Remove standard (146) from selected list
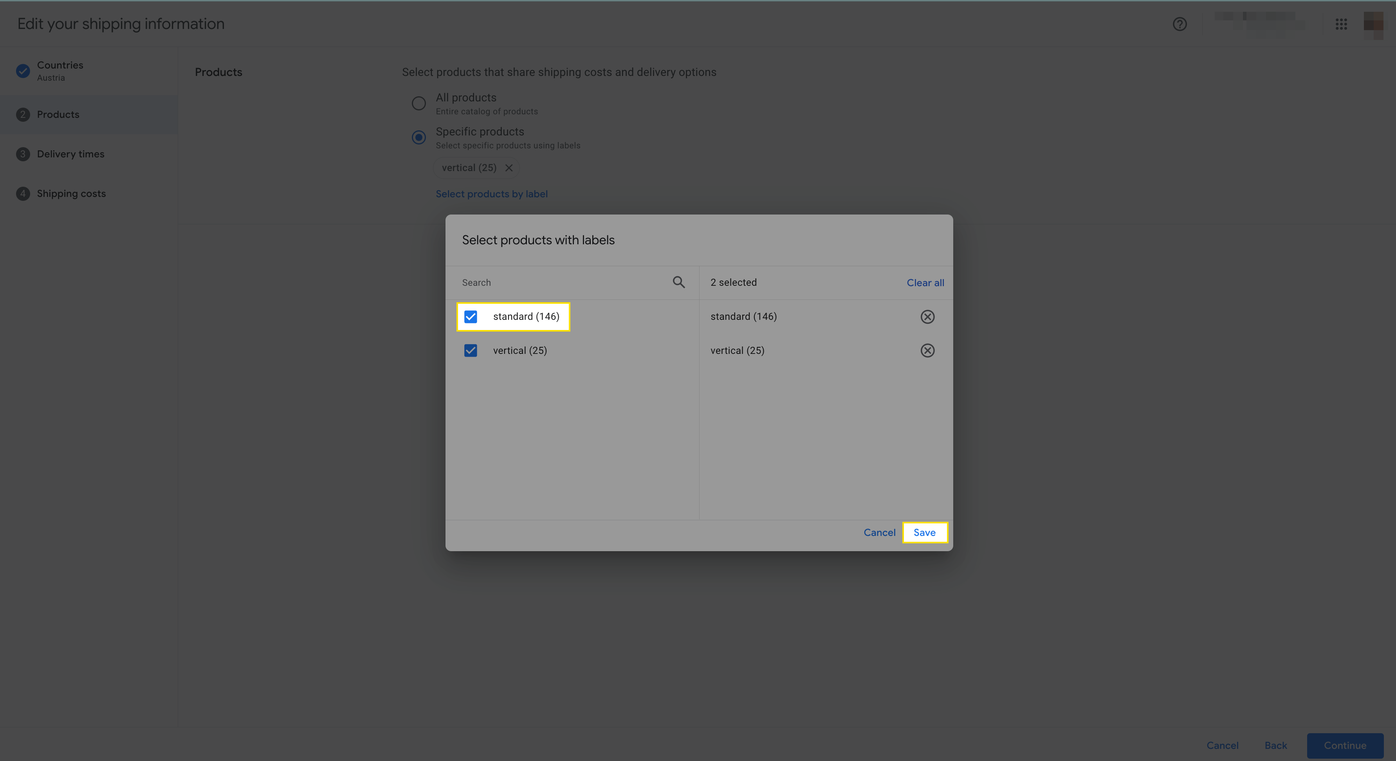 coord(927,317)
